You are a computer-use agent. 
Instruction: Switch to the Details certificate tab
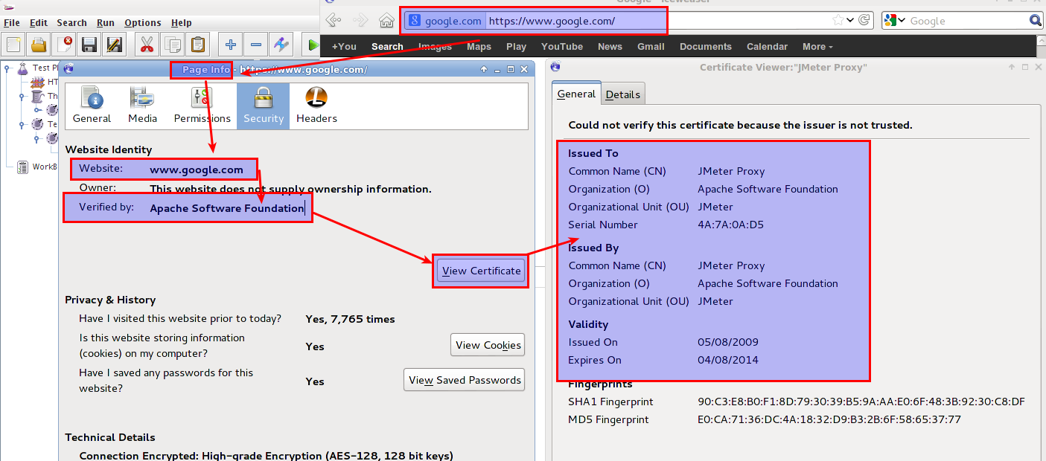tap(623, 94)
